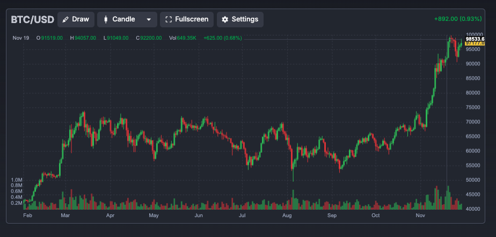The width and height of the screenshot is (496, 237).
Task: Select the BTC/USD pair title
Action: pos(33,19)
